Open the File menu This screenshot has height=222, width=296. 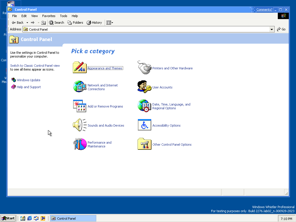14,16
